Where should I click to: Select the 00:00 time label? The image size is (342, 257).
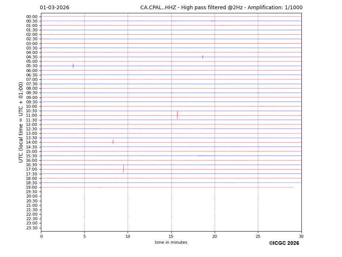click(32, 17)
